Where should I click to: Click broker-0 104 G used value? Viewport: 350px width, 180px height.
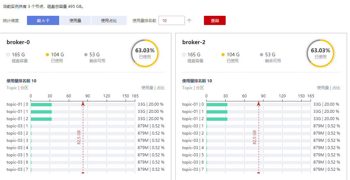tap(57, 55)
